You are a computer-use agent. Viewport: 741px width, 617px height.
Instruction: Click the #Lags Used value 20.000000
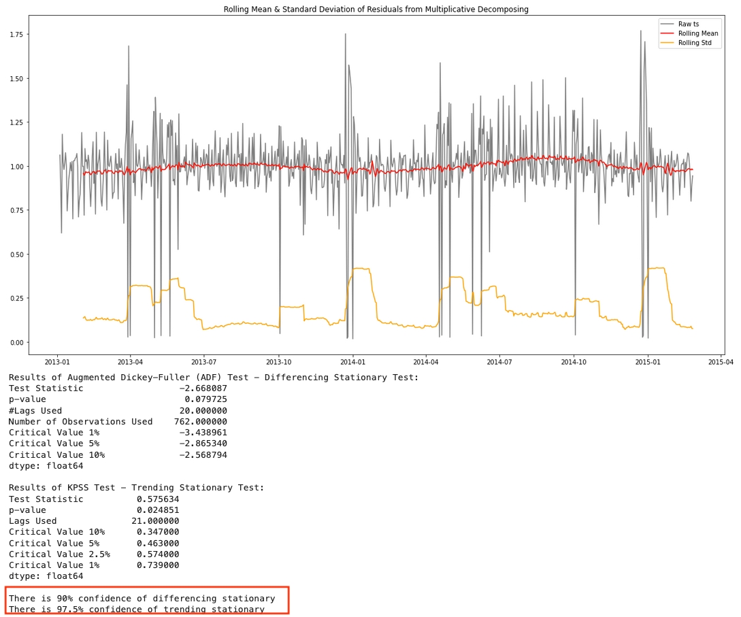coord(203,411)
